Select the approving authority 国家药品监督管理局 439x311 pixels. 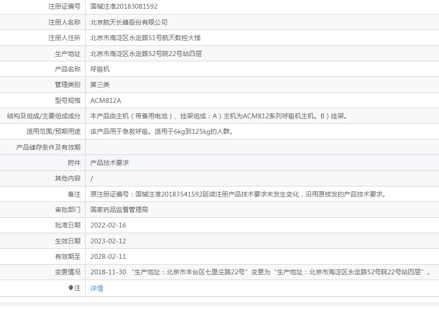coord(119,210)
